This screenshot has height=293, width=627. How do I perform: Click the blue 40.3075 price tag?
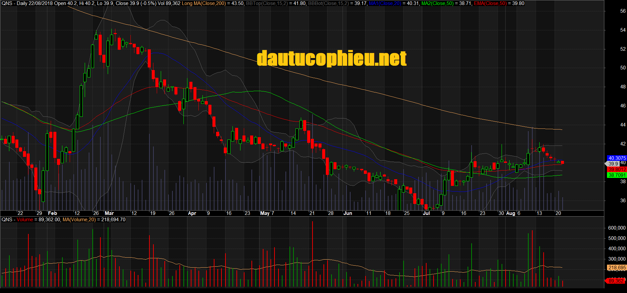pos(617,158)
